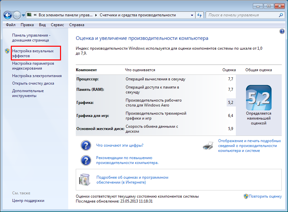The image size is (288, 212).
Task: Click the question mark icon beside "Что означают эти цифры?"
Action: [86, 145]
